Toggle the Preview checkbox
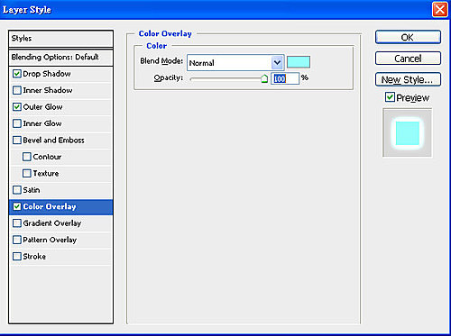Viewport: 451px width, 336px height. [x=390, y=97]
